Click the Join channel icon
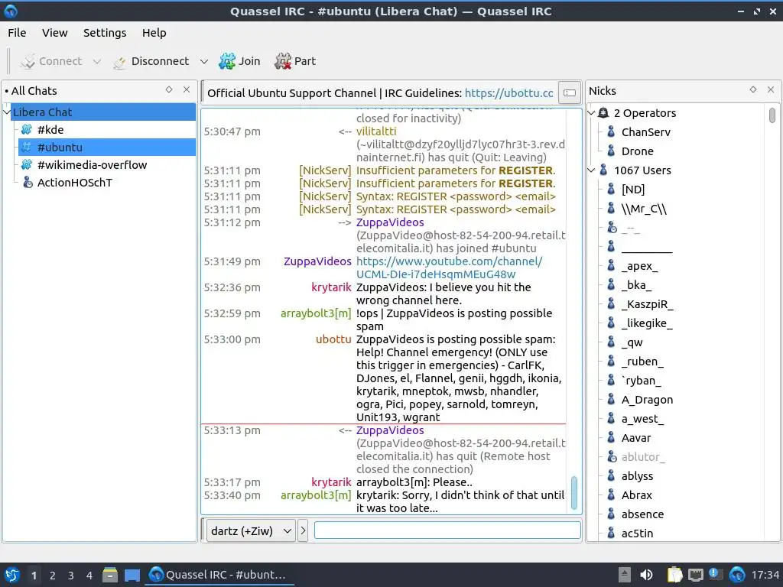This screenshot has height=587, width=783. tap(227, 61)
